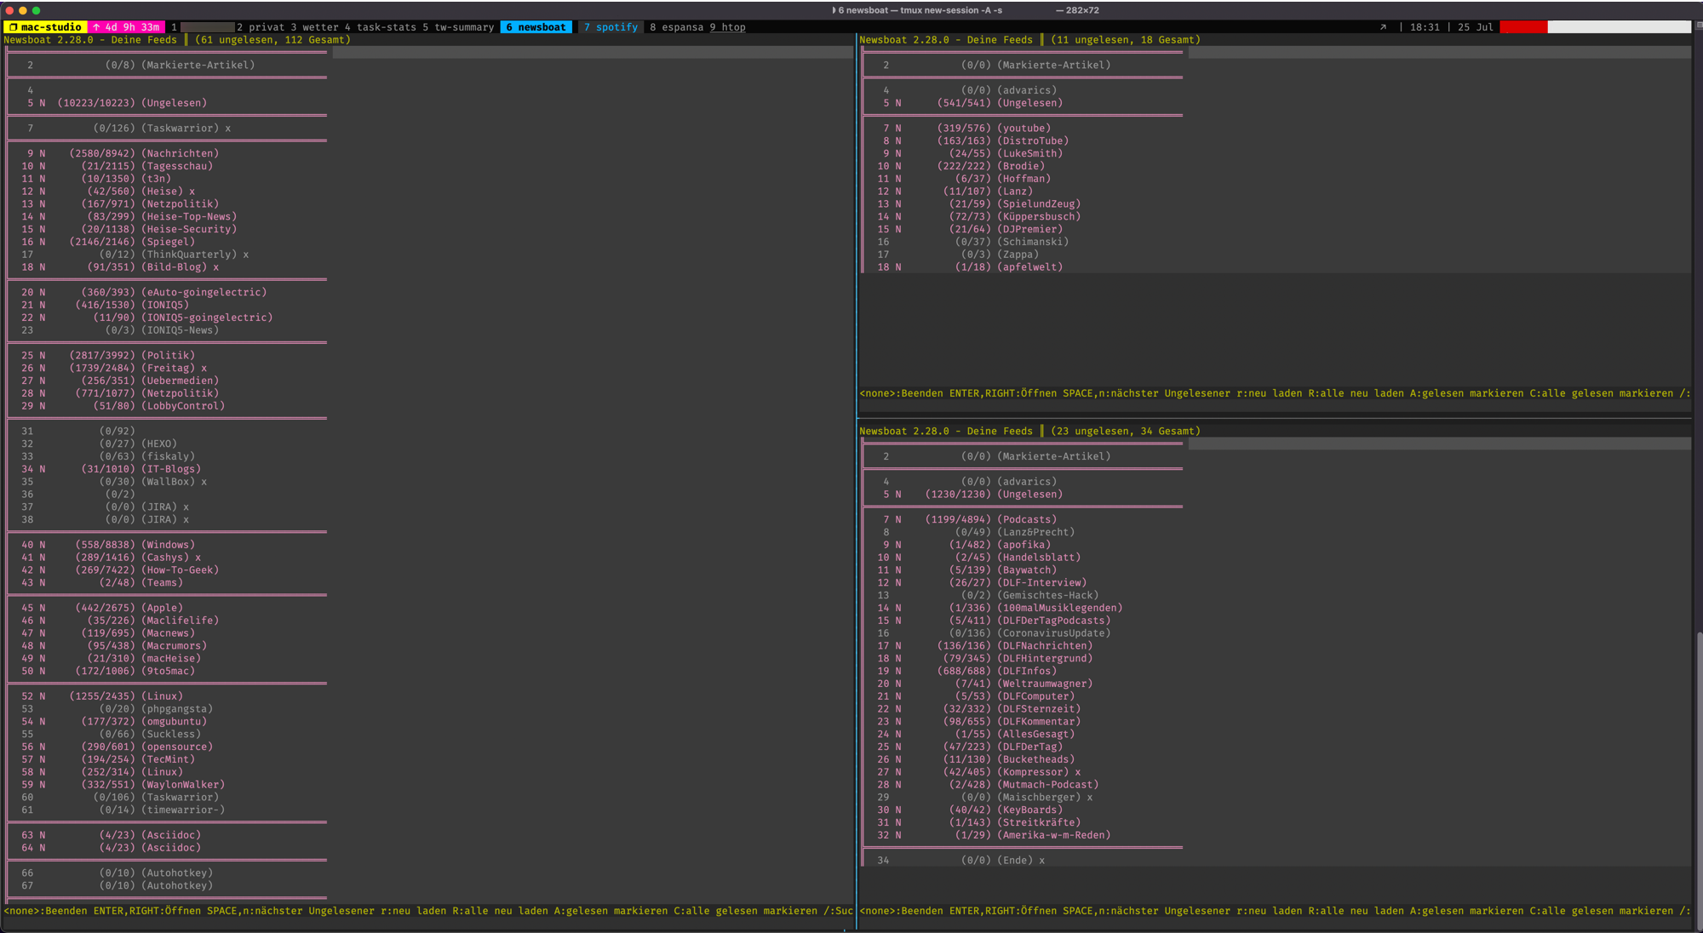Select the youtube feed in the top-right pane
The height and width of the screenshot is (933, 1703).
(1025, 128)
